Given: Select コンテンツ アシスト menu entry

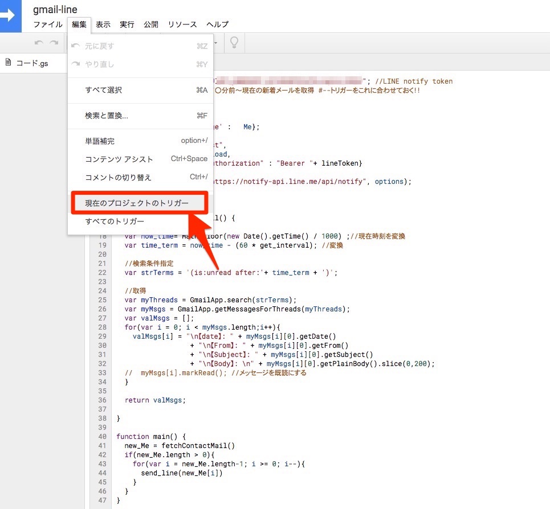Looking at the screenshot, I should point(119,159).
